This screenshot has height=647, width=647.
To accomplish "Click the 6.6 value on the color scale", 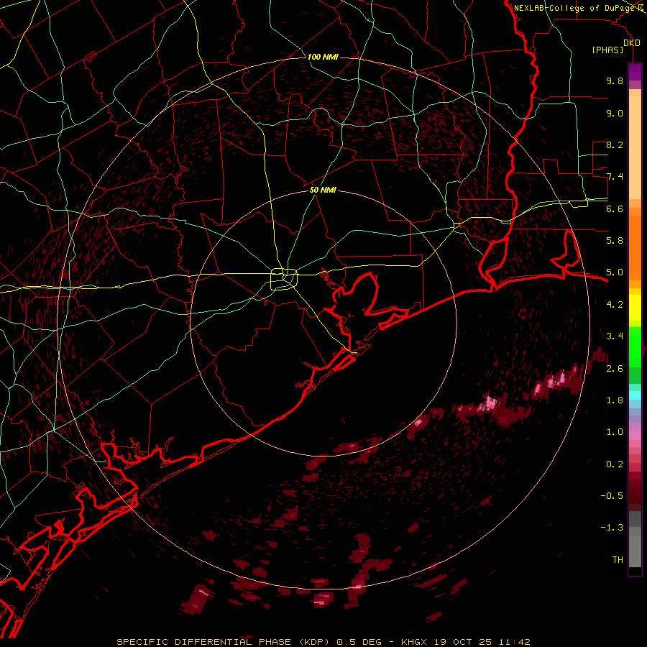I will (615, 208).
